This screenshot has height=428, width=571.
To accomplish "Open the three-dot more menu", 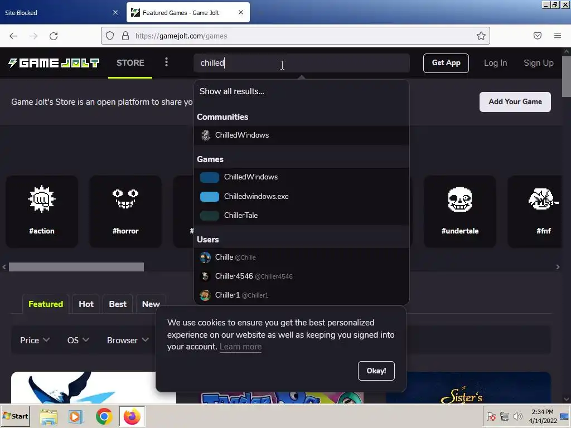I will 166,62.
